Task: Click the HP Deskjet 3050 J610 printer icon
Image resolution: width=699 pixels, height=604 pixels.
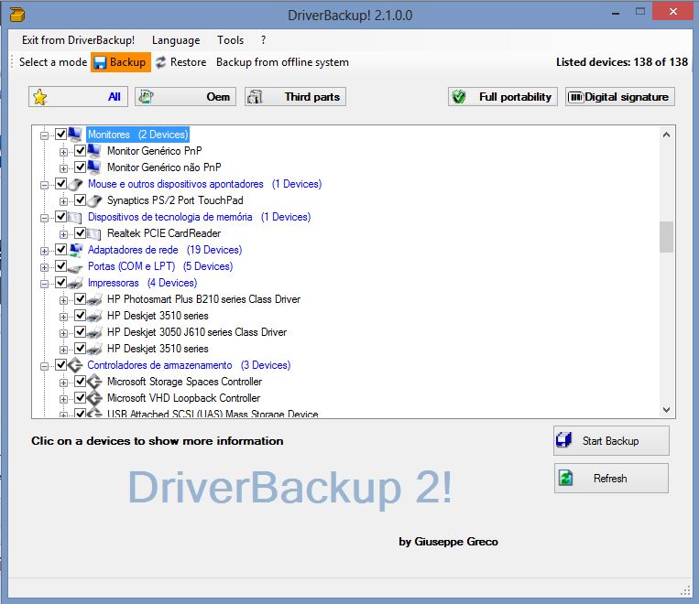Action: tap(95, 332)
